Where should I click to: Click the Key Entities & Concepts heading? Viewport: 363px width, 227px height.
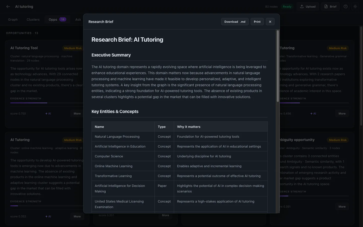coord(115,111)
